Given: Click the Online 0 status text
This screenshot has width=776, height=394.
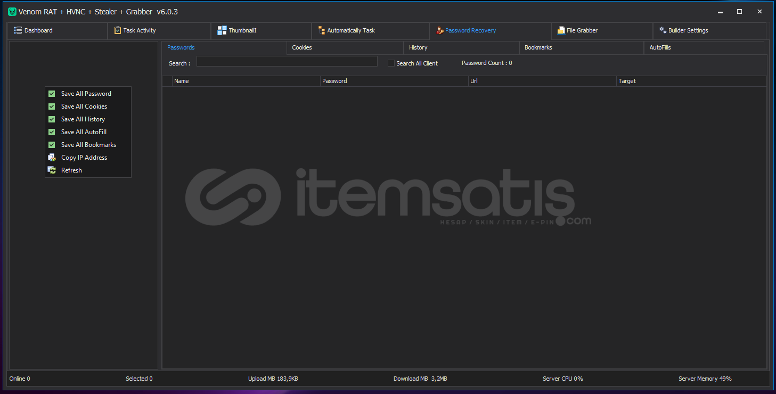Looking at the screenshot, I should point(20,379).
